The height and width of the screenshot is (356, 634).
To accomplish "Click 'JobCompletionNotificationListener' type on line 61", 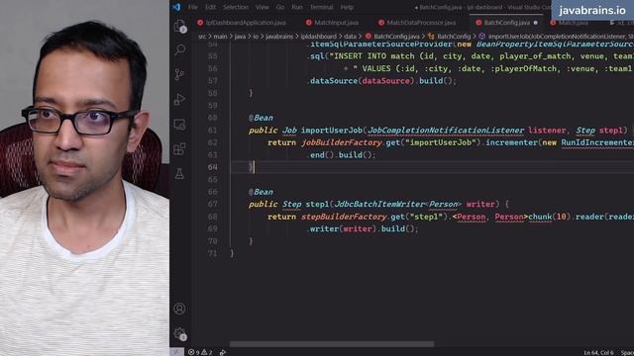I will point(446,131).
